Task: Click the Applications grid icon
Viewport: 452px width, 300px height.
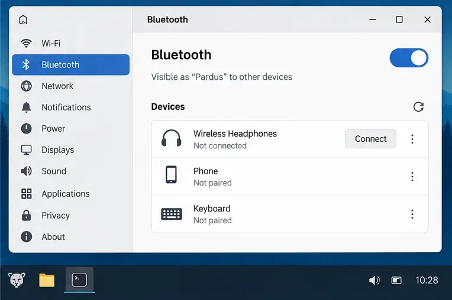Action: pyautogui.click(x=26, y=194)
